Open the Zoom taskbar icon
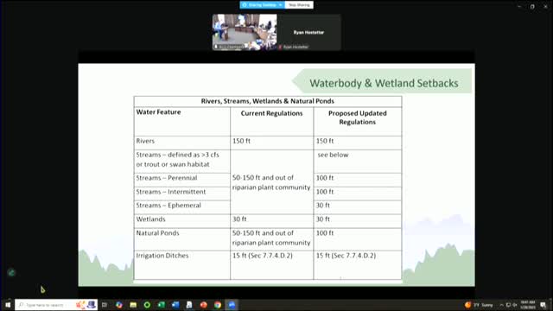The image size is (553, 311). pyautogui.click(x=232, y=305)
